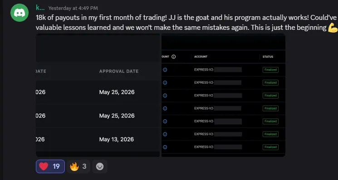Screen dimensions: 338x180
Task: Select the ACCOUNT column header
Action: [201, 57]
